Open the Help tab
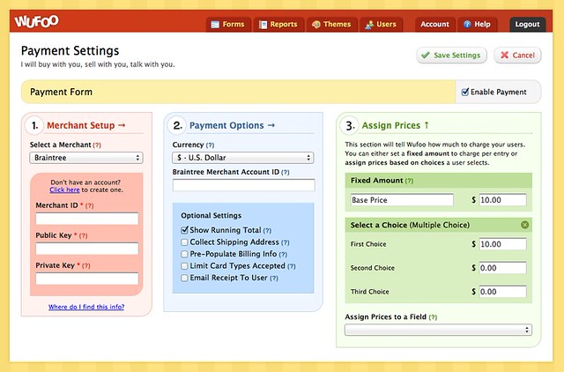The height and width of the screenshot is (372, 564). 478,25
